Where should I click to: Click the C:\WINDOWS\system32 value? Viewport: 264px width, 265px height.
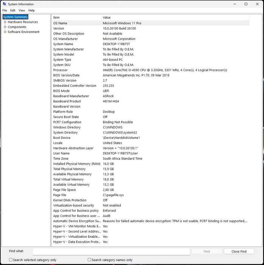(x=120, y=132)
